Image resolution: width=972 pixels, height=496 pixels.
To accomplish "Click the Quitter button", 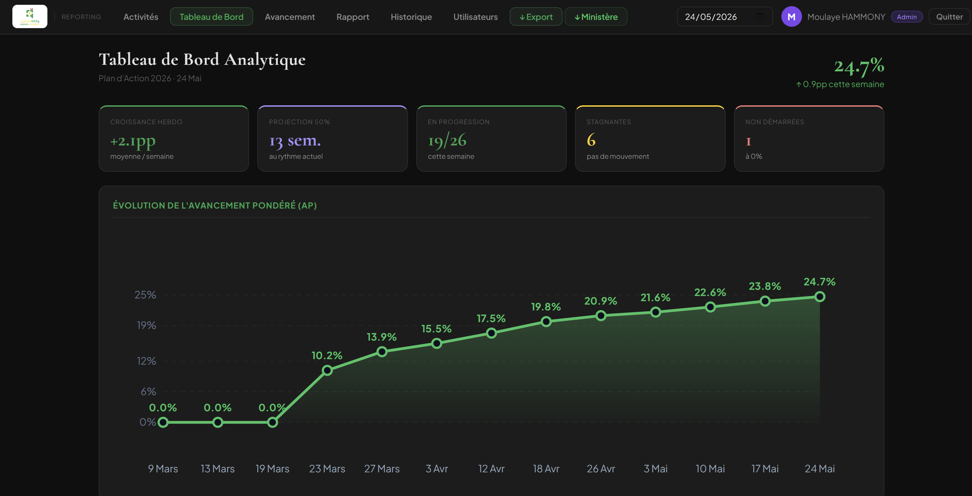I will (949, 16).
